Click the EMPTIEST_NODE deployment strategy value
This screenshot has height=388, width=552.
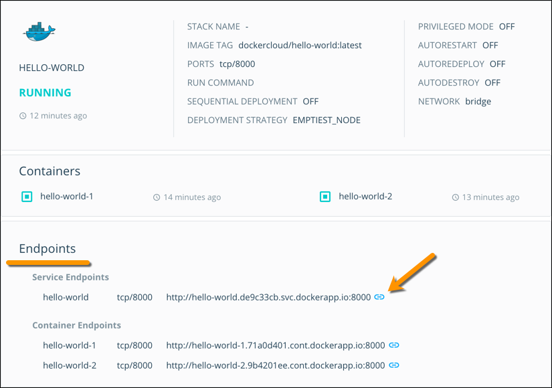(327, 120)
